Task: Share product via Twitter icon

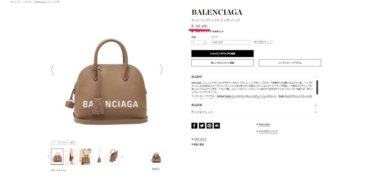Action: click(x=202, y=126)
